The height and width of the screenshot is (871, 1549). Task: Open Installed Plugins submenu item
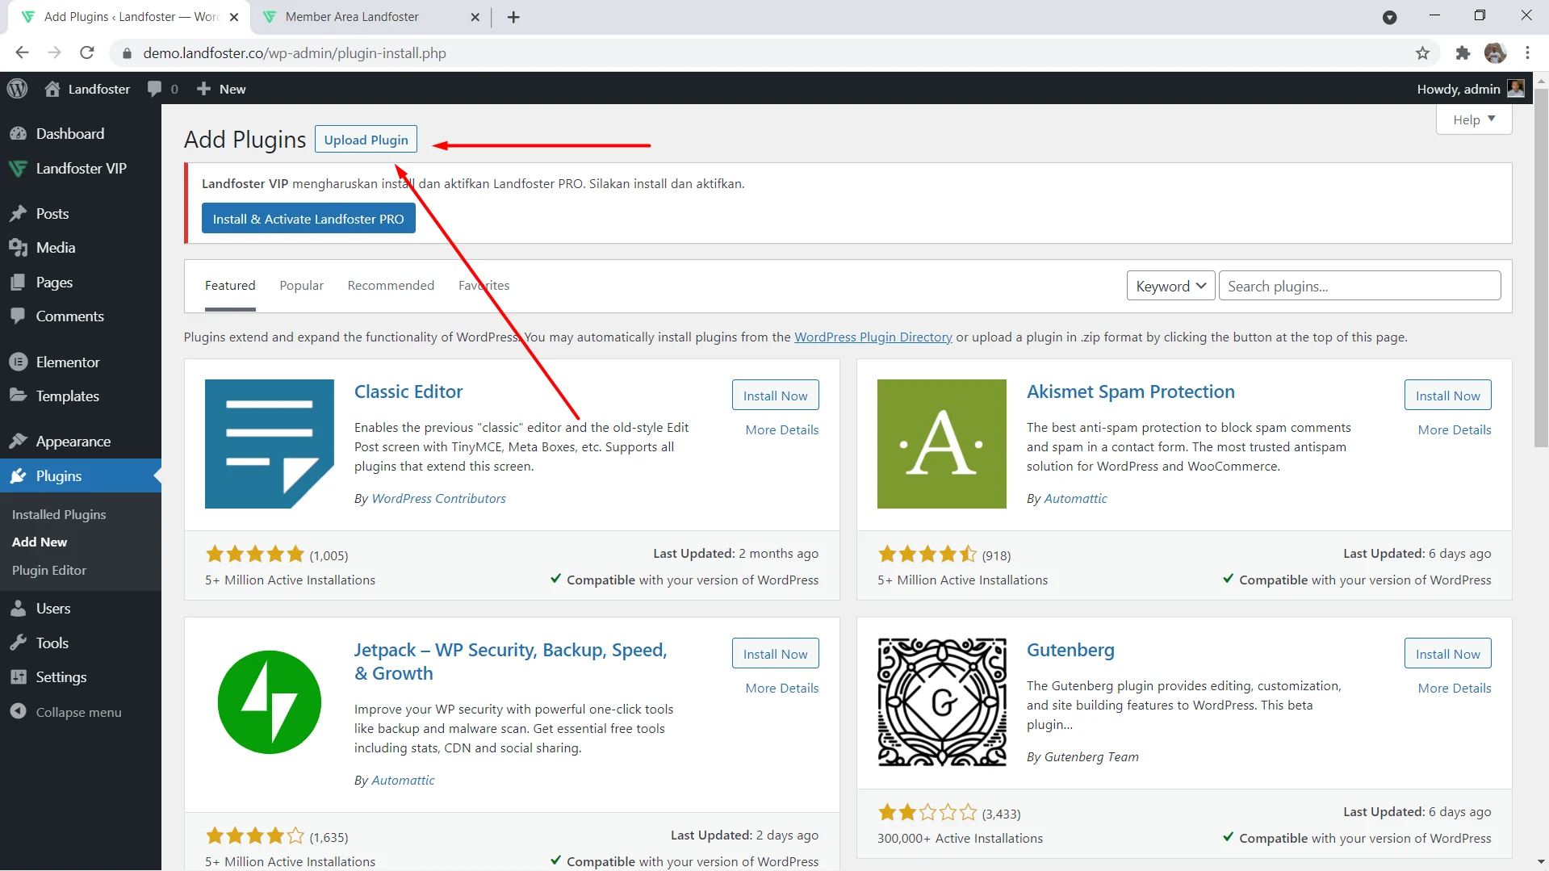59,515
